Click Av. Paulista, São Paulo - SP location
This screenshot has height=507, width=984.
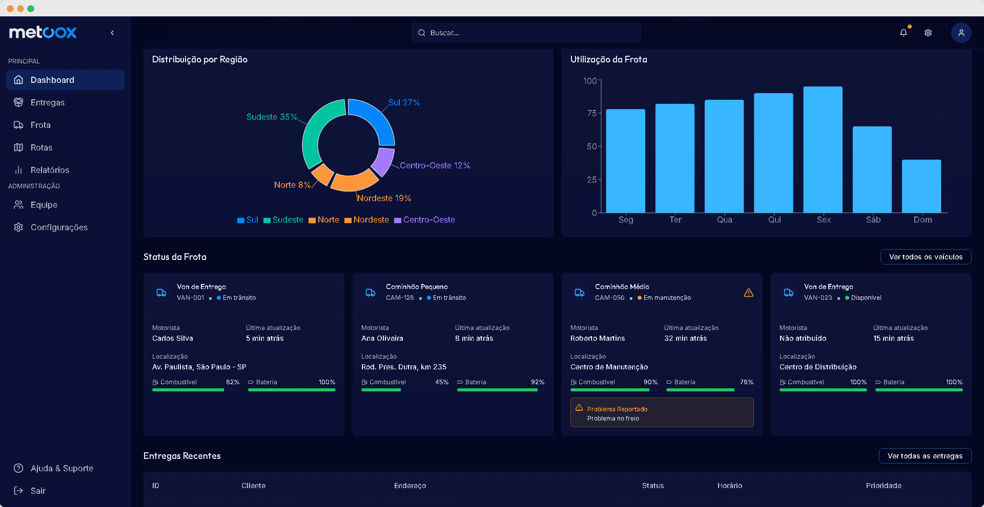tap(199, 367)
